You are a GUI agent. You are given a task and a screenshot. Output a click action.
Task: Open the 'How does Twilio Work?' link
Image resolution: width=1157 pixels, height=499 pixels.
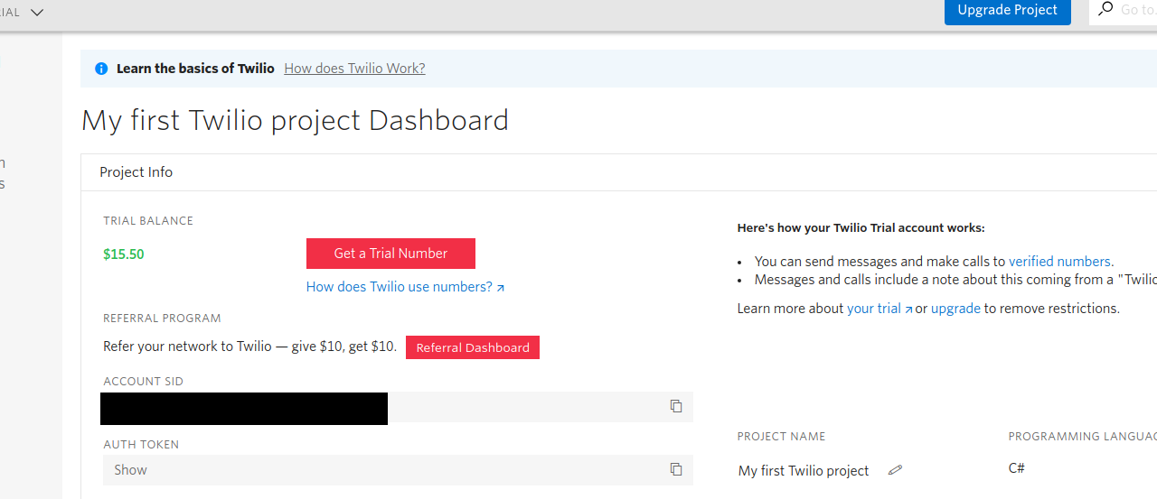point(354,69)
